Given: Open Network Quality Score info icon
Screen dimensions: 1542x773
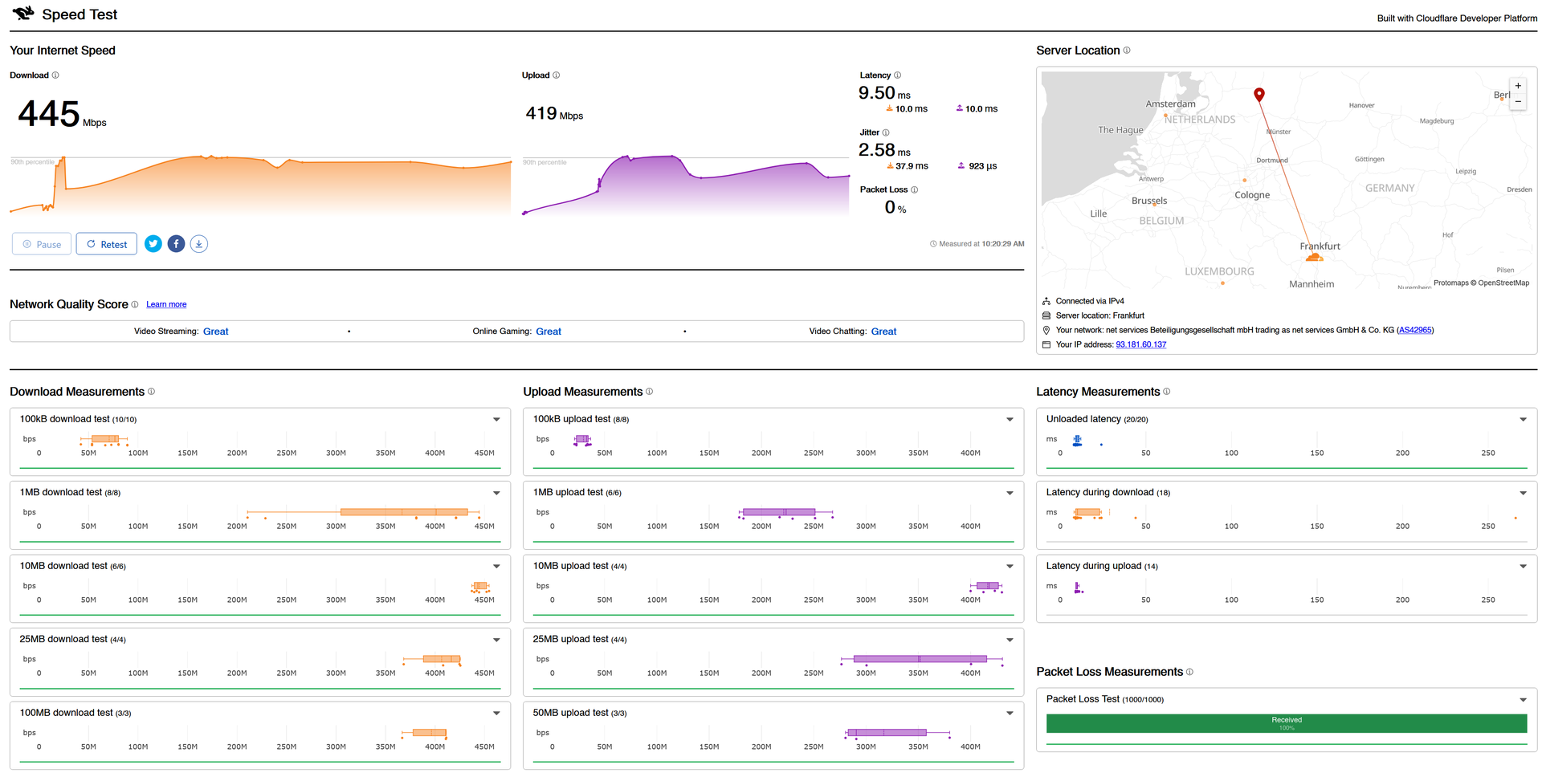Looking at the screenshot, I should (135, 304).
